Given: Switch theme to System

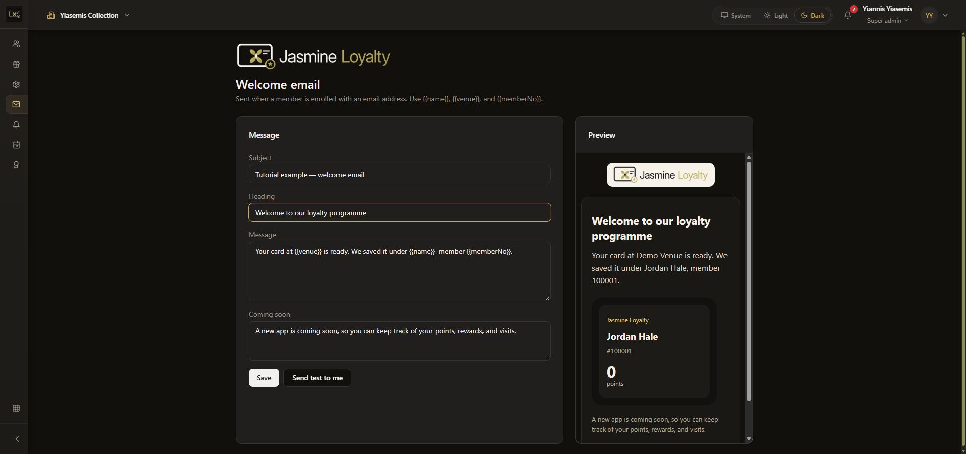Looking at the screenshot, I should 736,15.
